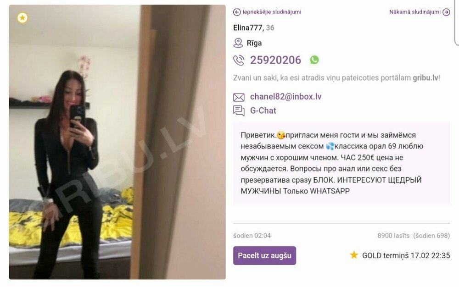Click the lavender description text box
Screen dimensions: 459x287
tap(341, 163)
